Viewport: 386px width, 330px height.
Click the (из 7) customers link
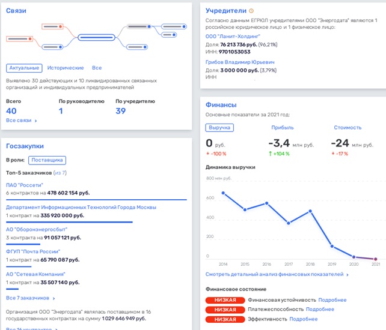60,173
